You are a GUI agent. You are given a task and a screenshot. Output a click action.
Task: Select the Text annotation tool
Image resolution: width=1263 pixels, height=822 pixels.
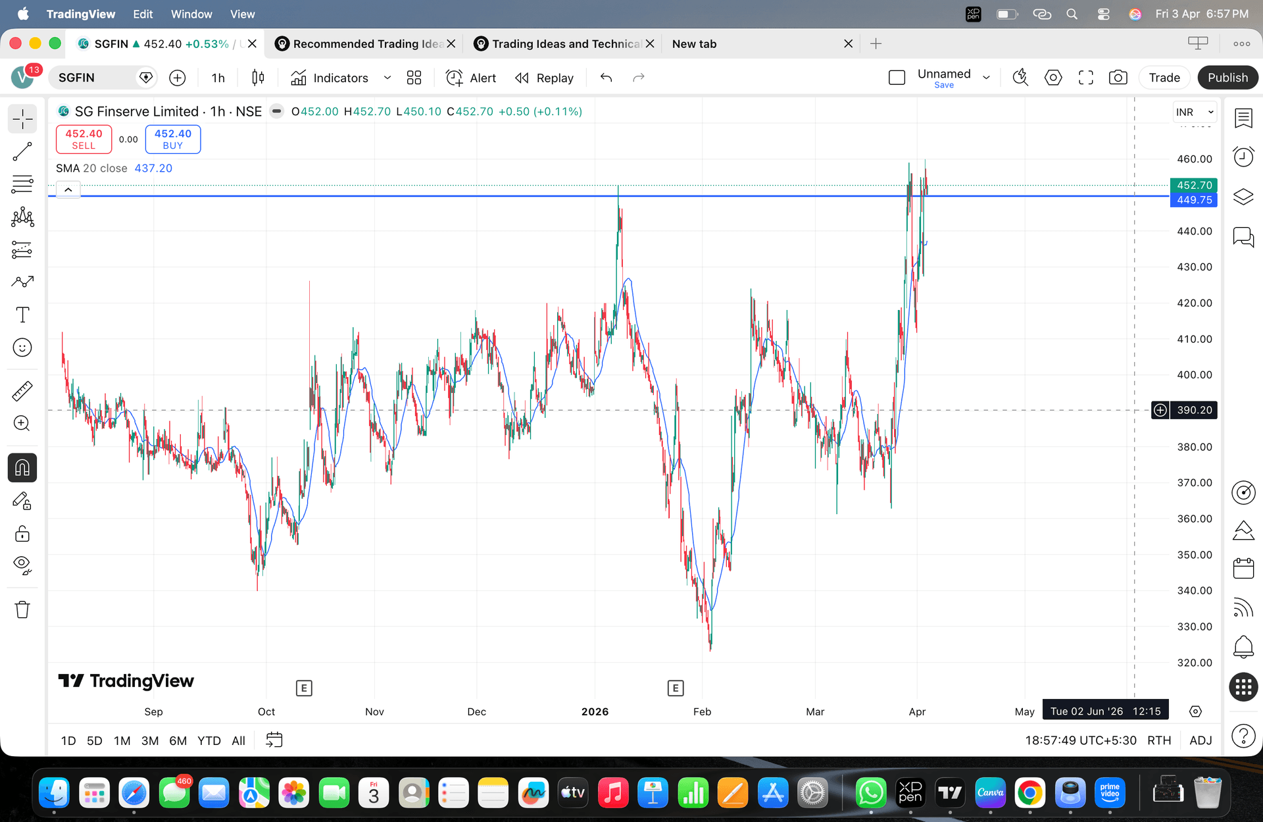[x=22, y=315]
